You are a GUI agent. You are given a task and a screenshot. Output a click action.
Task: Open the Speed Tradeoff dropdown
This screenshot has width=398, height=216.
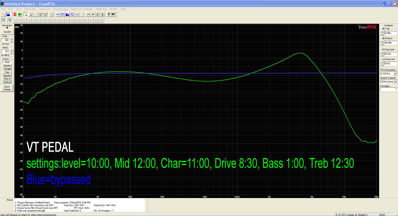click(x=395, y=82)
